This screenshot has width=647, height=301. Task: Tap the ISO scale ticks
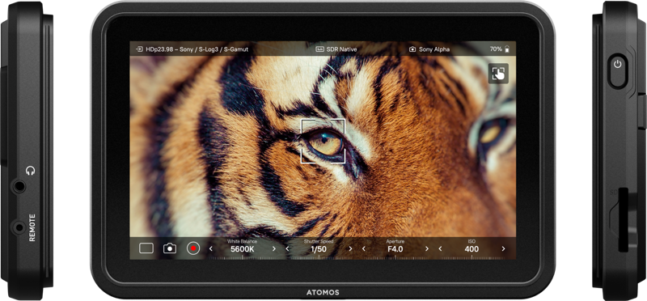tap(472, 257)
